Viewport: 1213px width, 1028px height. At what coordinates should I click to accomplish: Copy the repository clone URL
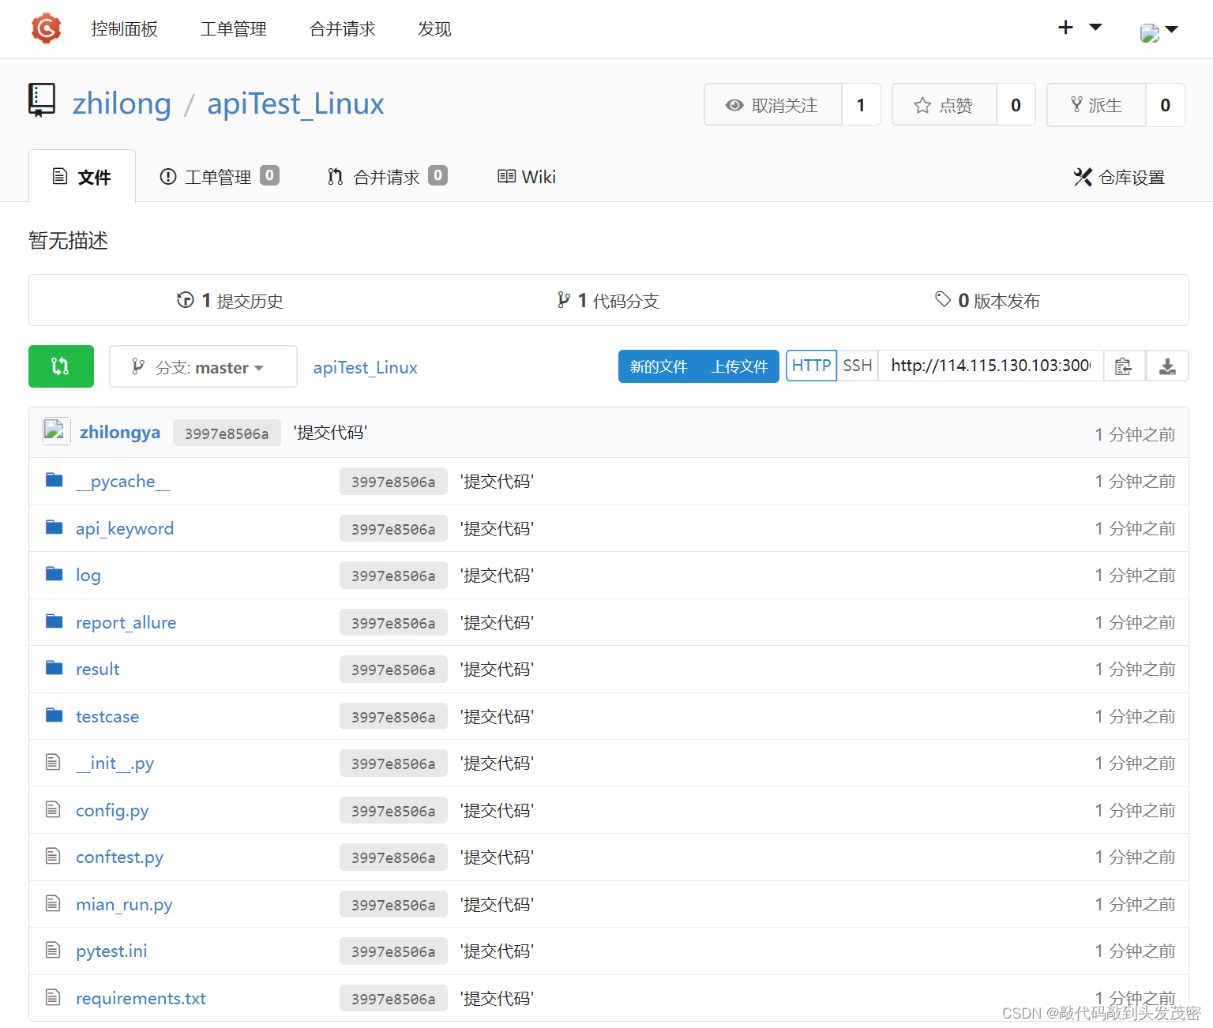[1124, 366]
